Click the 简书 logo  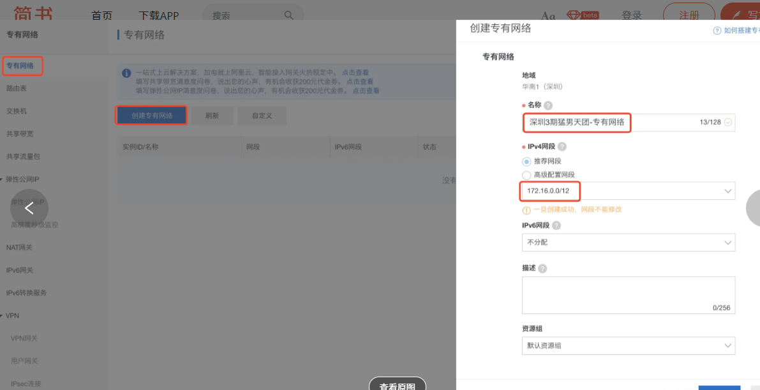[32, 13]
